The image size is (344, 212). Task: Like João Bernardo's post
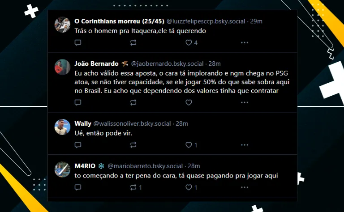click(x=189, y=102)
